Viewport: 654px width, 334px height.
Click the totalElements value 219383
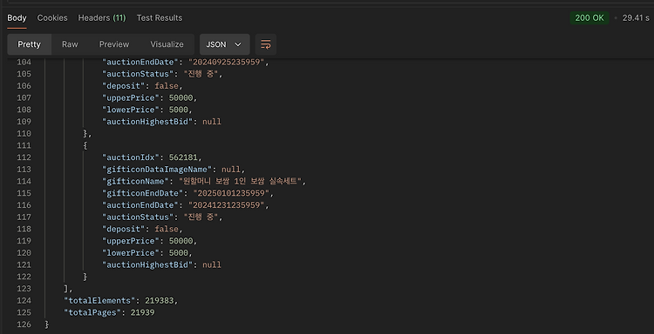pos(160,300)
